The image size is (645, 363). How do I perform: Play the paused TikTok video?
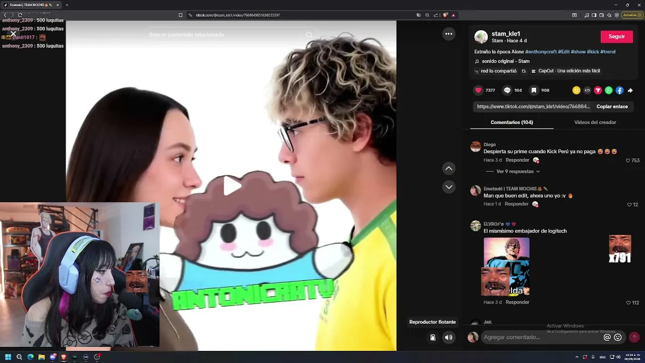232,186
